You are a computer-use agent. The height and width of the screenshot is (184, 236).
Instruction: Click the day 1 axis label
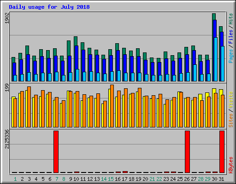[x=15, y=179]
